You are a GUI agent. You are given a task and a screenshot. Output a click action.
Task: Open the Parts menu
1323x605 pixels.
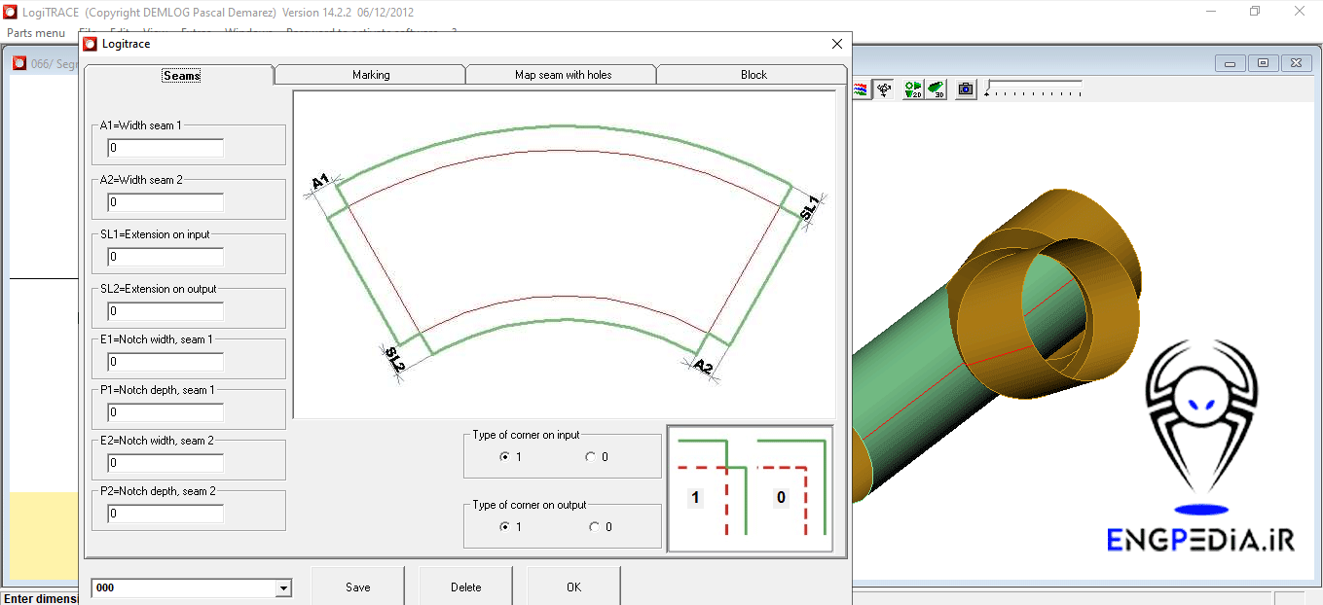(36, 33)
